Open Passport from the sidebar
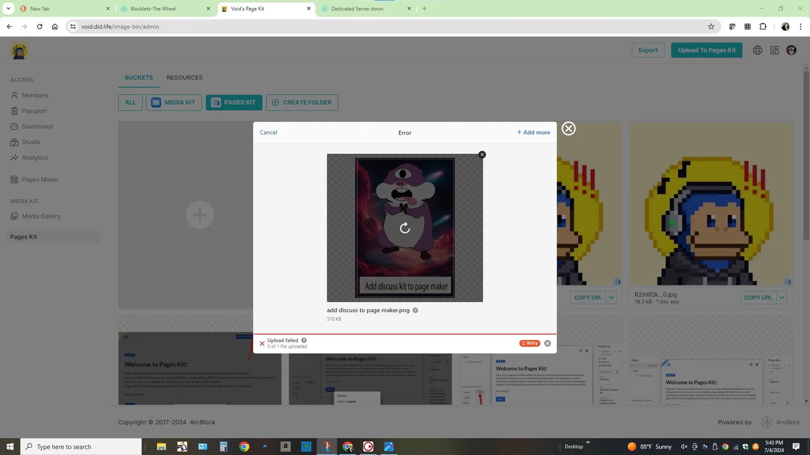The image size is (810, 455). [34, 111]
